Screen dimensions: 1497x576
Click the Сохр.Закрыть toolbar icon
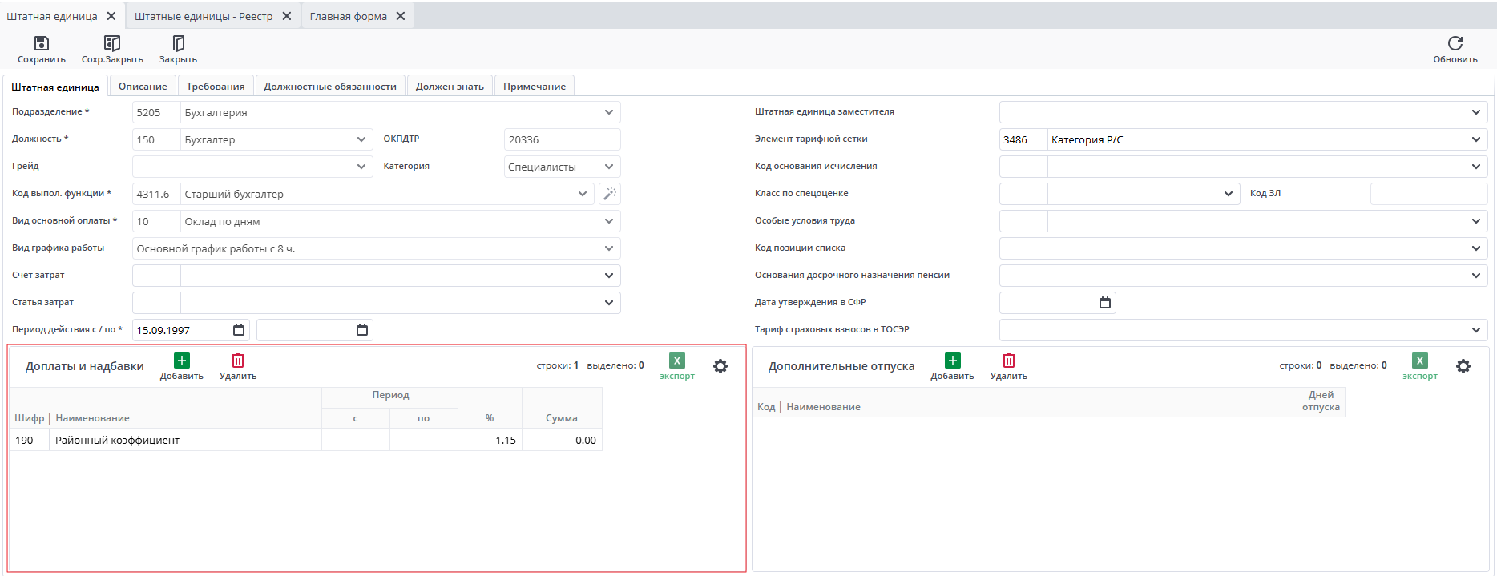coord(112,43)
